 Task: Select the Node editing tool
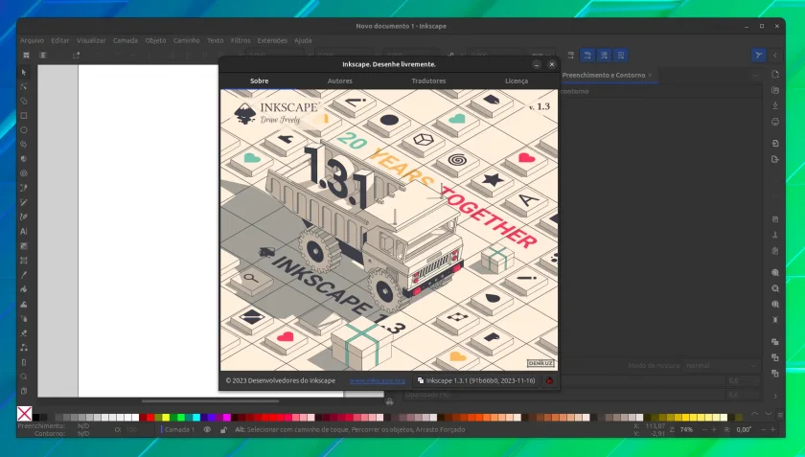click(x=24, y=87)
